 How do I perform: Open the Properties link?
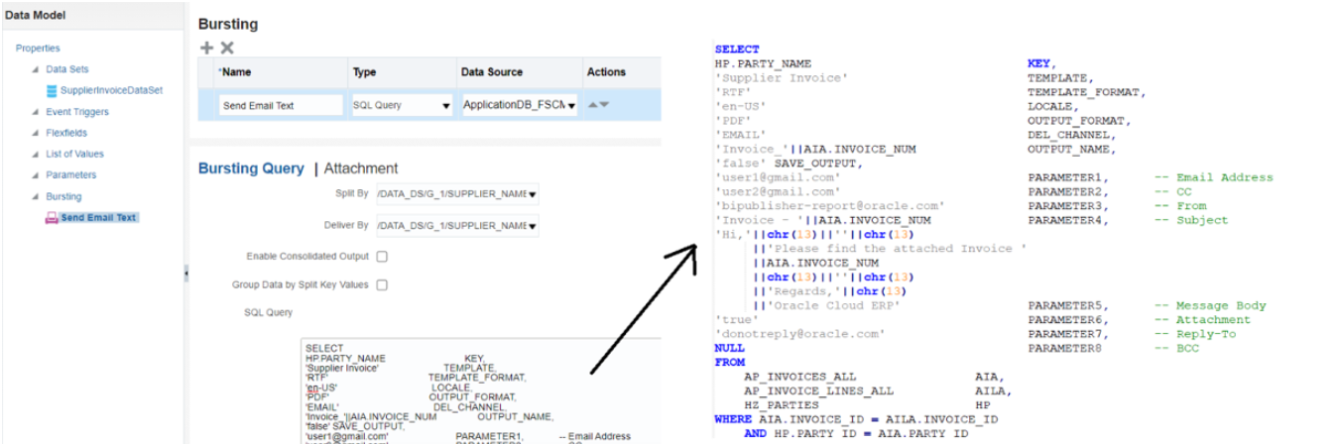click(38, 49)
